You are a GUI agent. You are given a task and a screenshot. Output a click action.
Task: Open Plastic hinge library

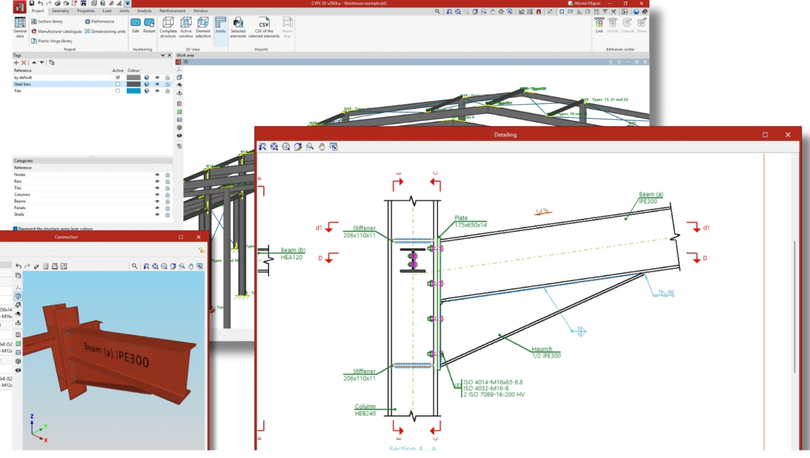tap(52, 41)
